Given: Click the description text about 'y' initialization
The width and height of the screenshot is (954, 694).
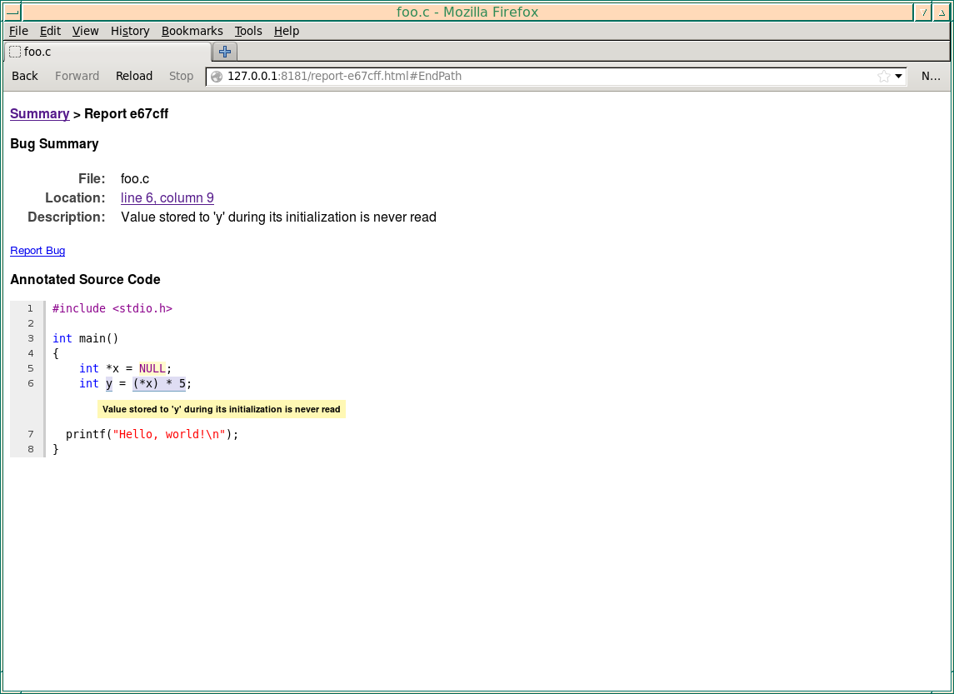Looking at the screenshot, I should point(278,217).
